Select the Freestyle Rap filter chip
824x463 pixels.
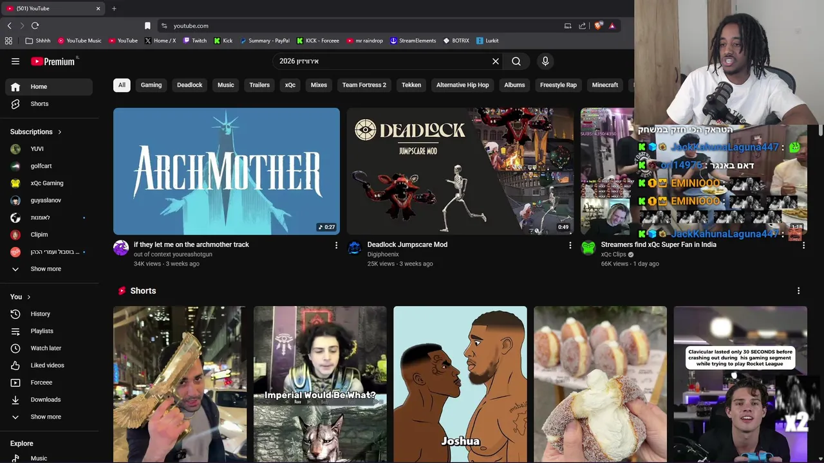click(558, 85)
